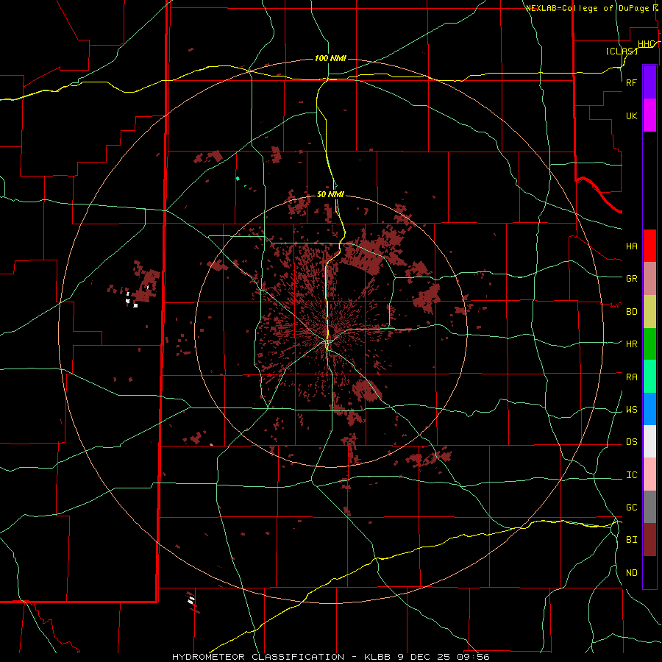662x662 pixels.
Task: Click the NEXLAB-College of DuPage text
Action: tap(587, 8)
